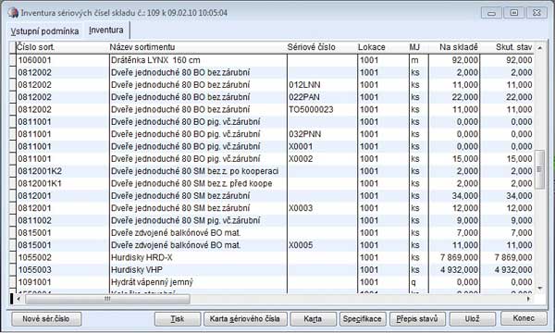Image resolution: width=555 pixels, height=333 pixels.
Task: Select serial number 022PAN cell
Action: (322, 97)
